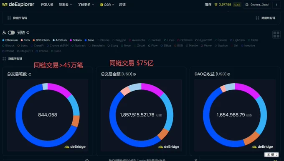Click the trophy points 3,977.58
The height and width of the screenshot is (161, 284).
coord(223,5)
